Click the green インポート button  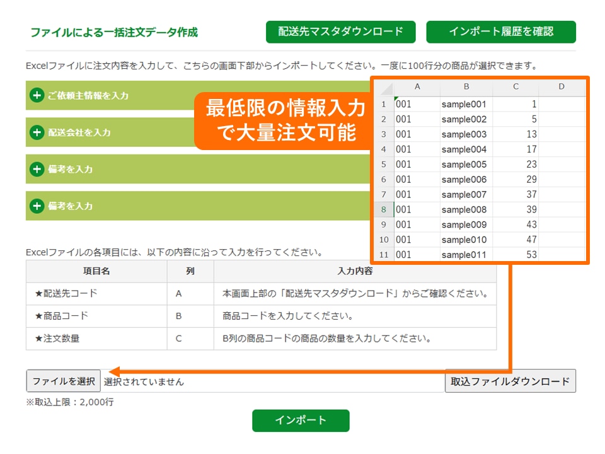[301, 421]
